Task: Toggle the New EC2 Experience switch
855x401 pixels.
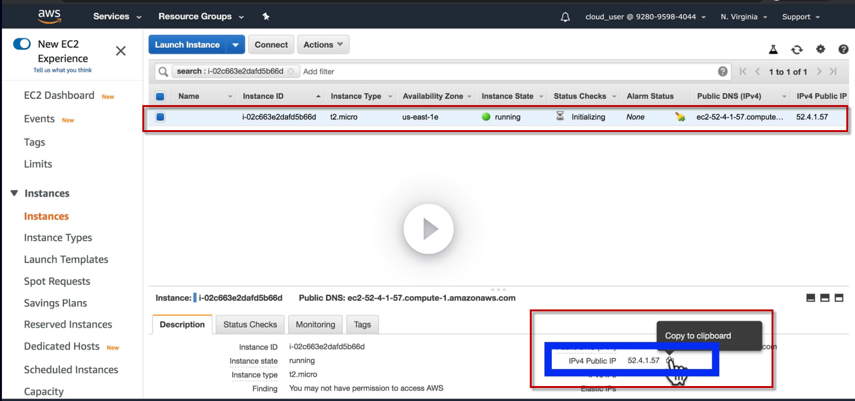Action: coord(22,44)
